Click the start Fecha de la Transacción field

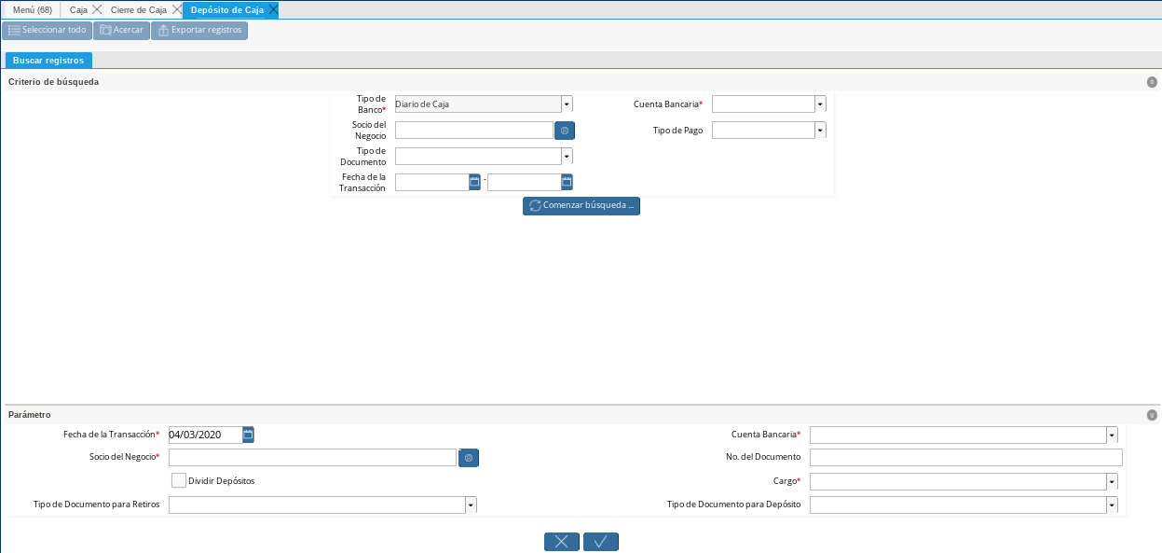coord(431,182)
